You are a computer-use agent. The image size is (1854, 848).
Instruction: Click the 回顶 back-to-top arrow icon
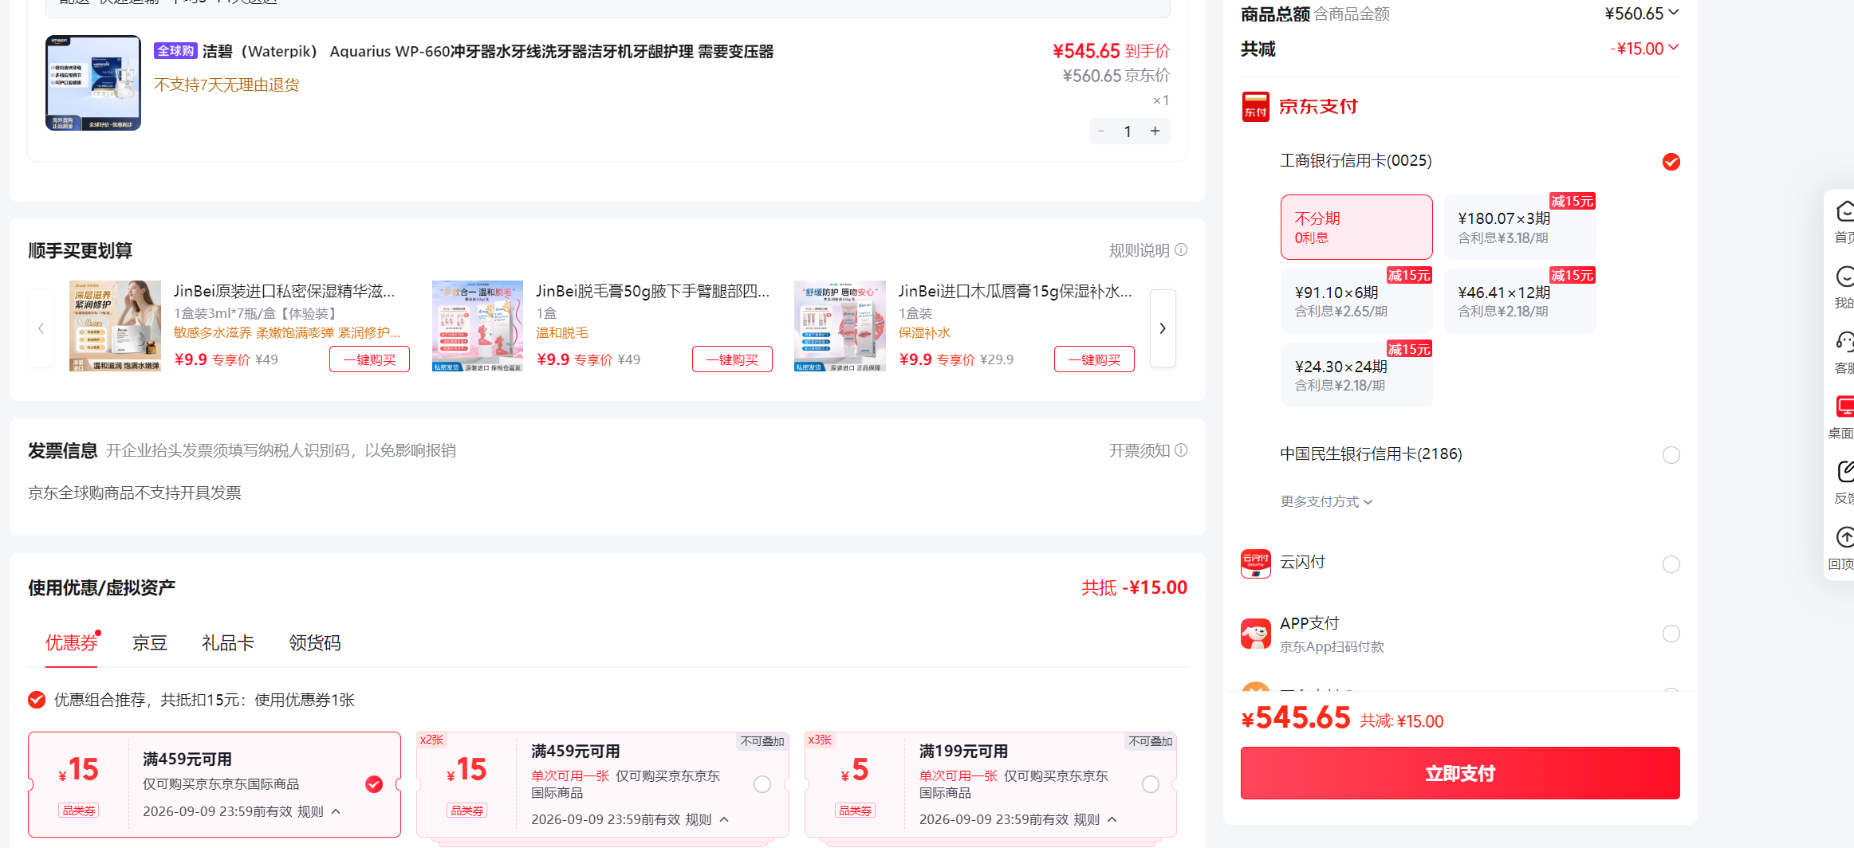click(x=1844, y=537)
